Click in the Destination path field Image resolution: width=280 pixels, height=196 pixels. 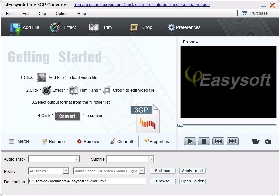coord(87,181)
